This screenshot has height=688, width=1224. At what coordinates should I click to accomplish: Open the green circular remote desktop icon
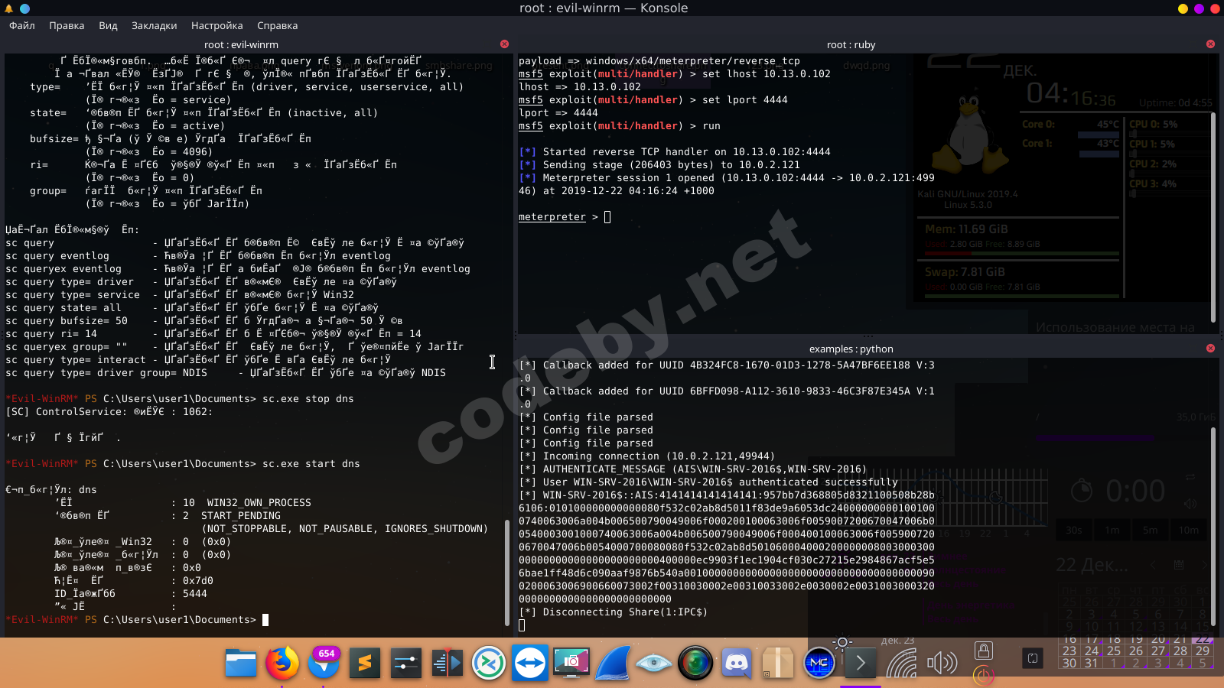pos(489,663)
